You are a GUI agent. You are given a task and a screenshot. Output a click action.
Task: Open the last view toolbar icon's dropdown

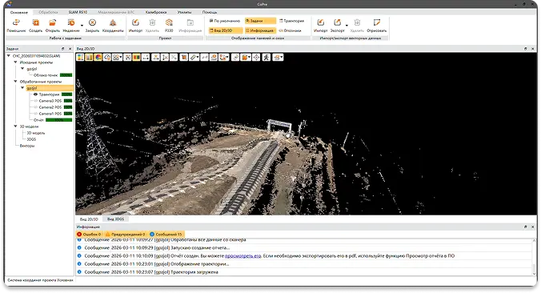[282, 58]
